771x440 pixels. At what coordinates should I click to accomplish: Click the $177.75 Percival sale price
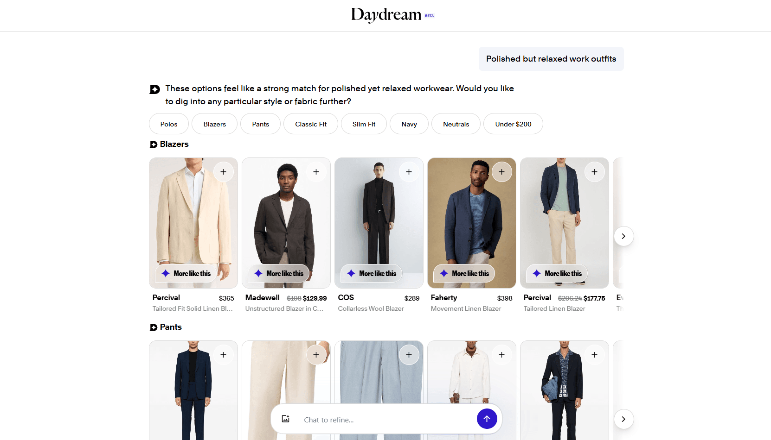[594, 298]
